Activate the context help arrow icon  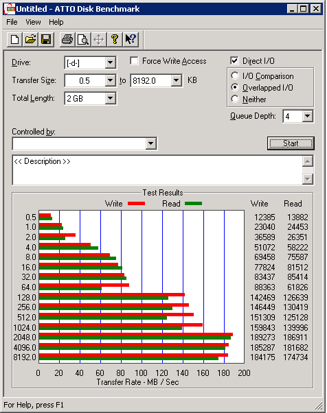tap(131, 40)
